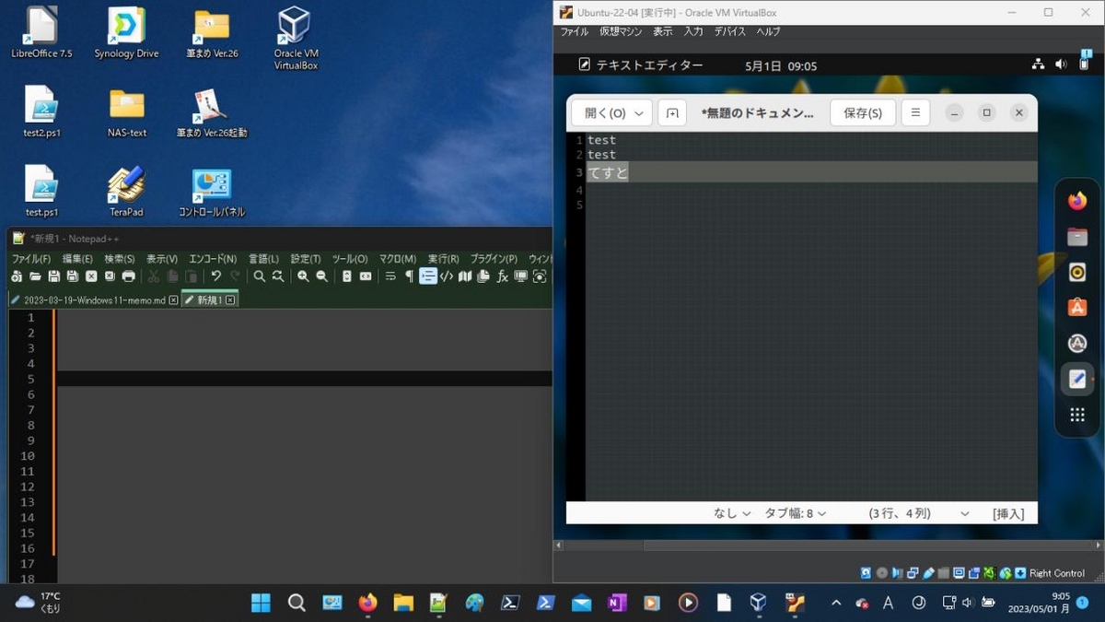Click the Windows Start button
Screen dimensions: 1105x622
(x=262, y=603)
